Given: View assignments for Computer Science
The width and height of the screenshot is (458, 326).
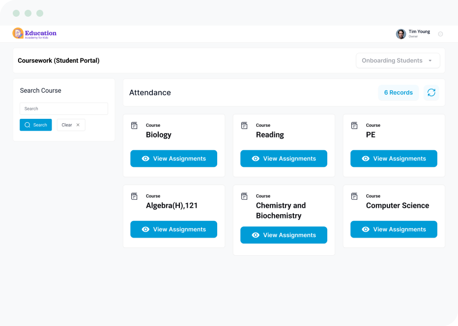Looking at the screenshot, I should point(394,229).
